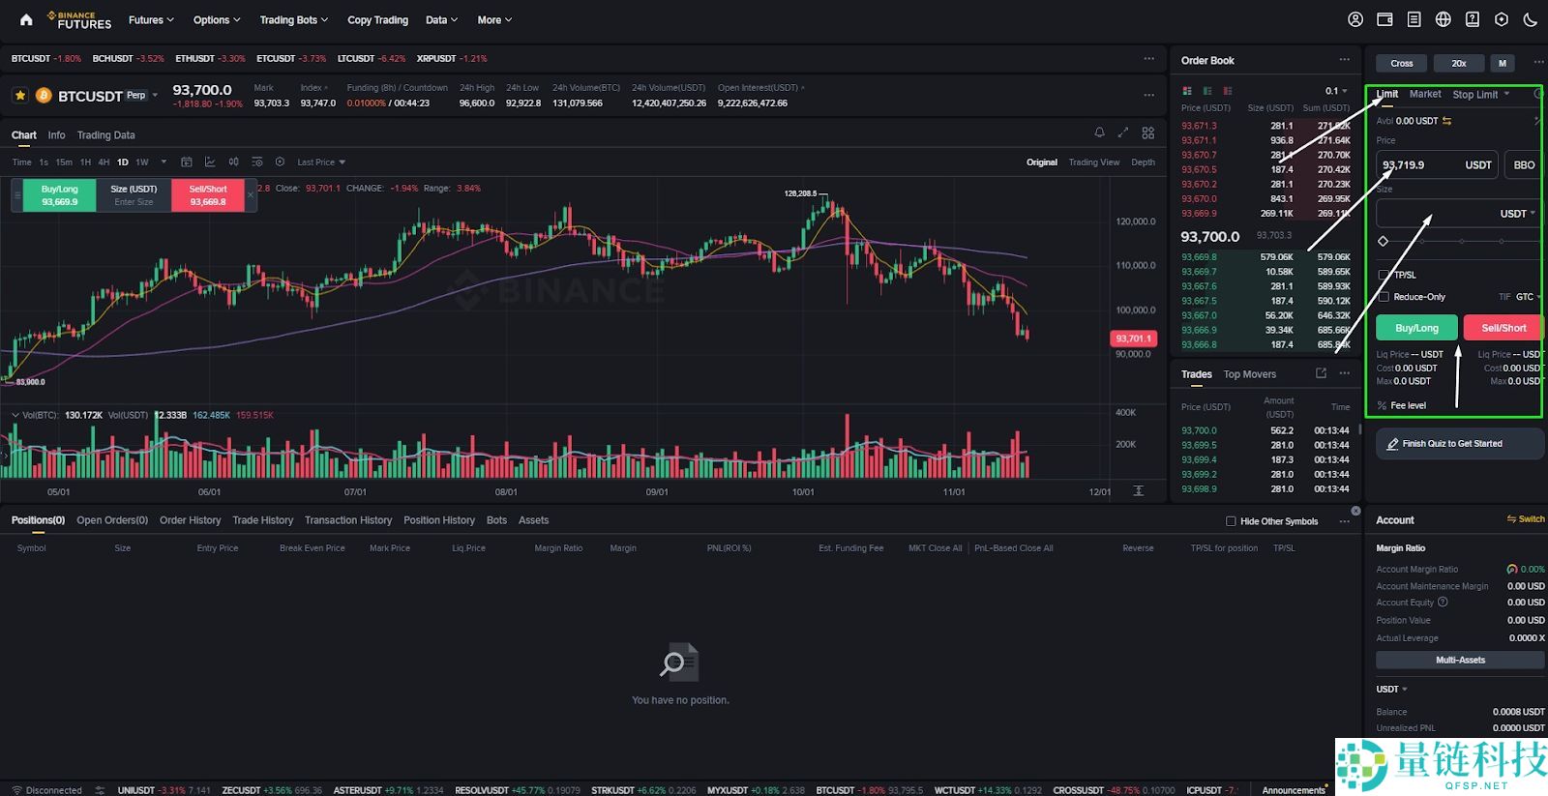Image resolution: width=1548 pixels, height=796 pixels.
Task: Switch chart to Original view
Action: 1042,162
